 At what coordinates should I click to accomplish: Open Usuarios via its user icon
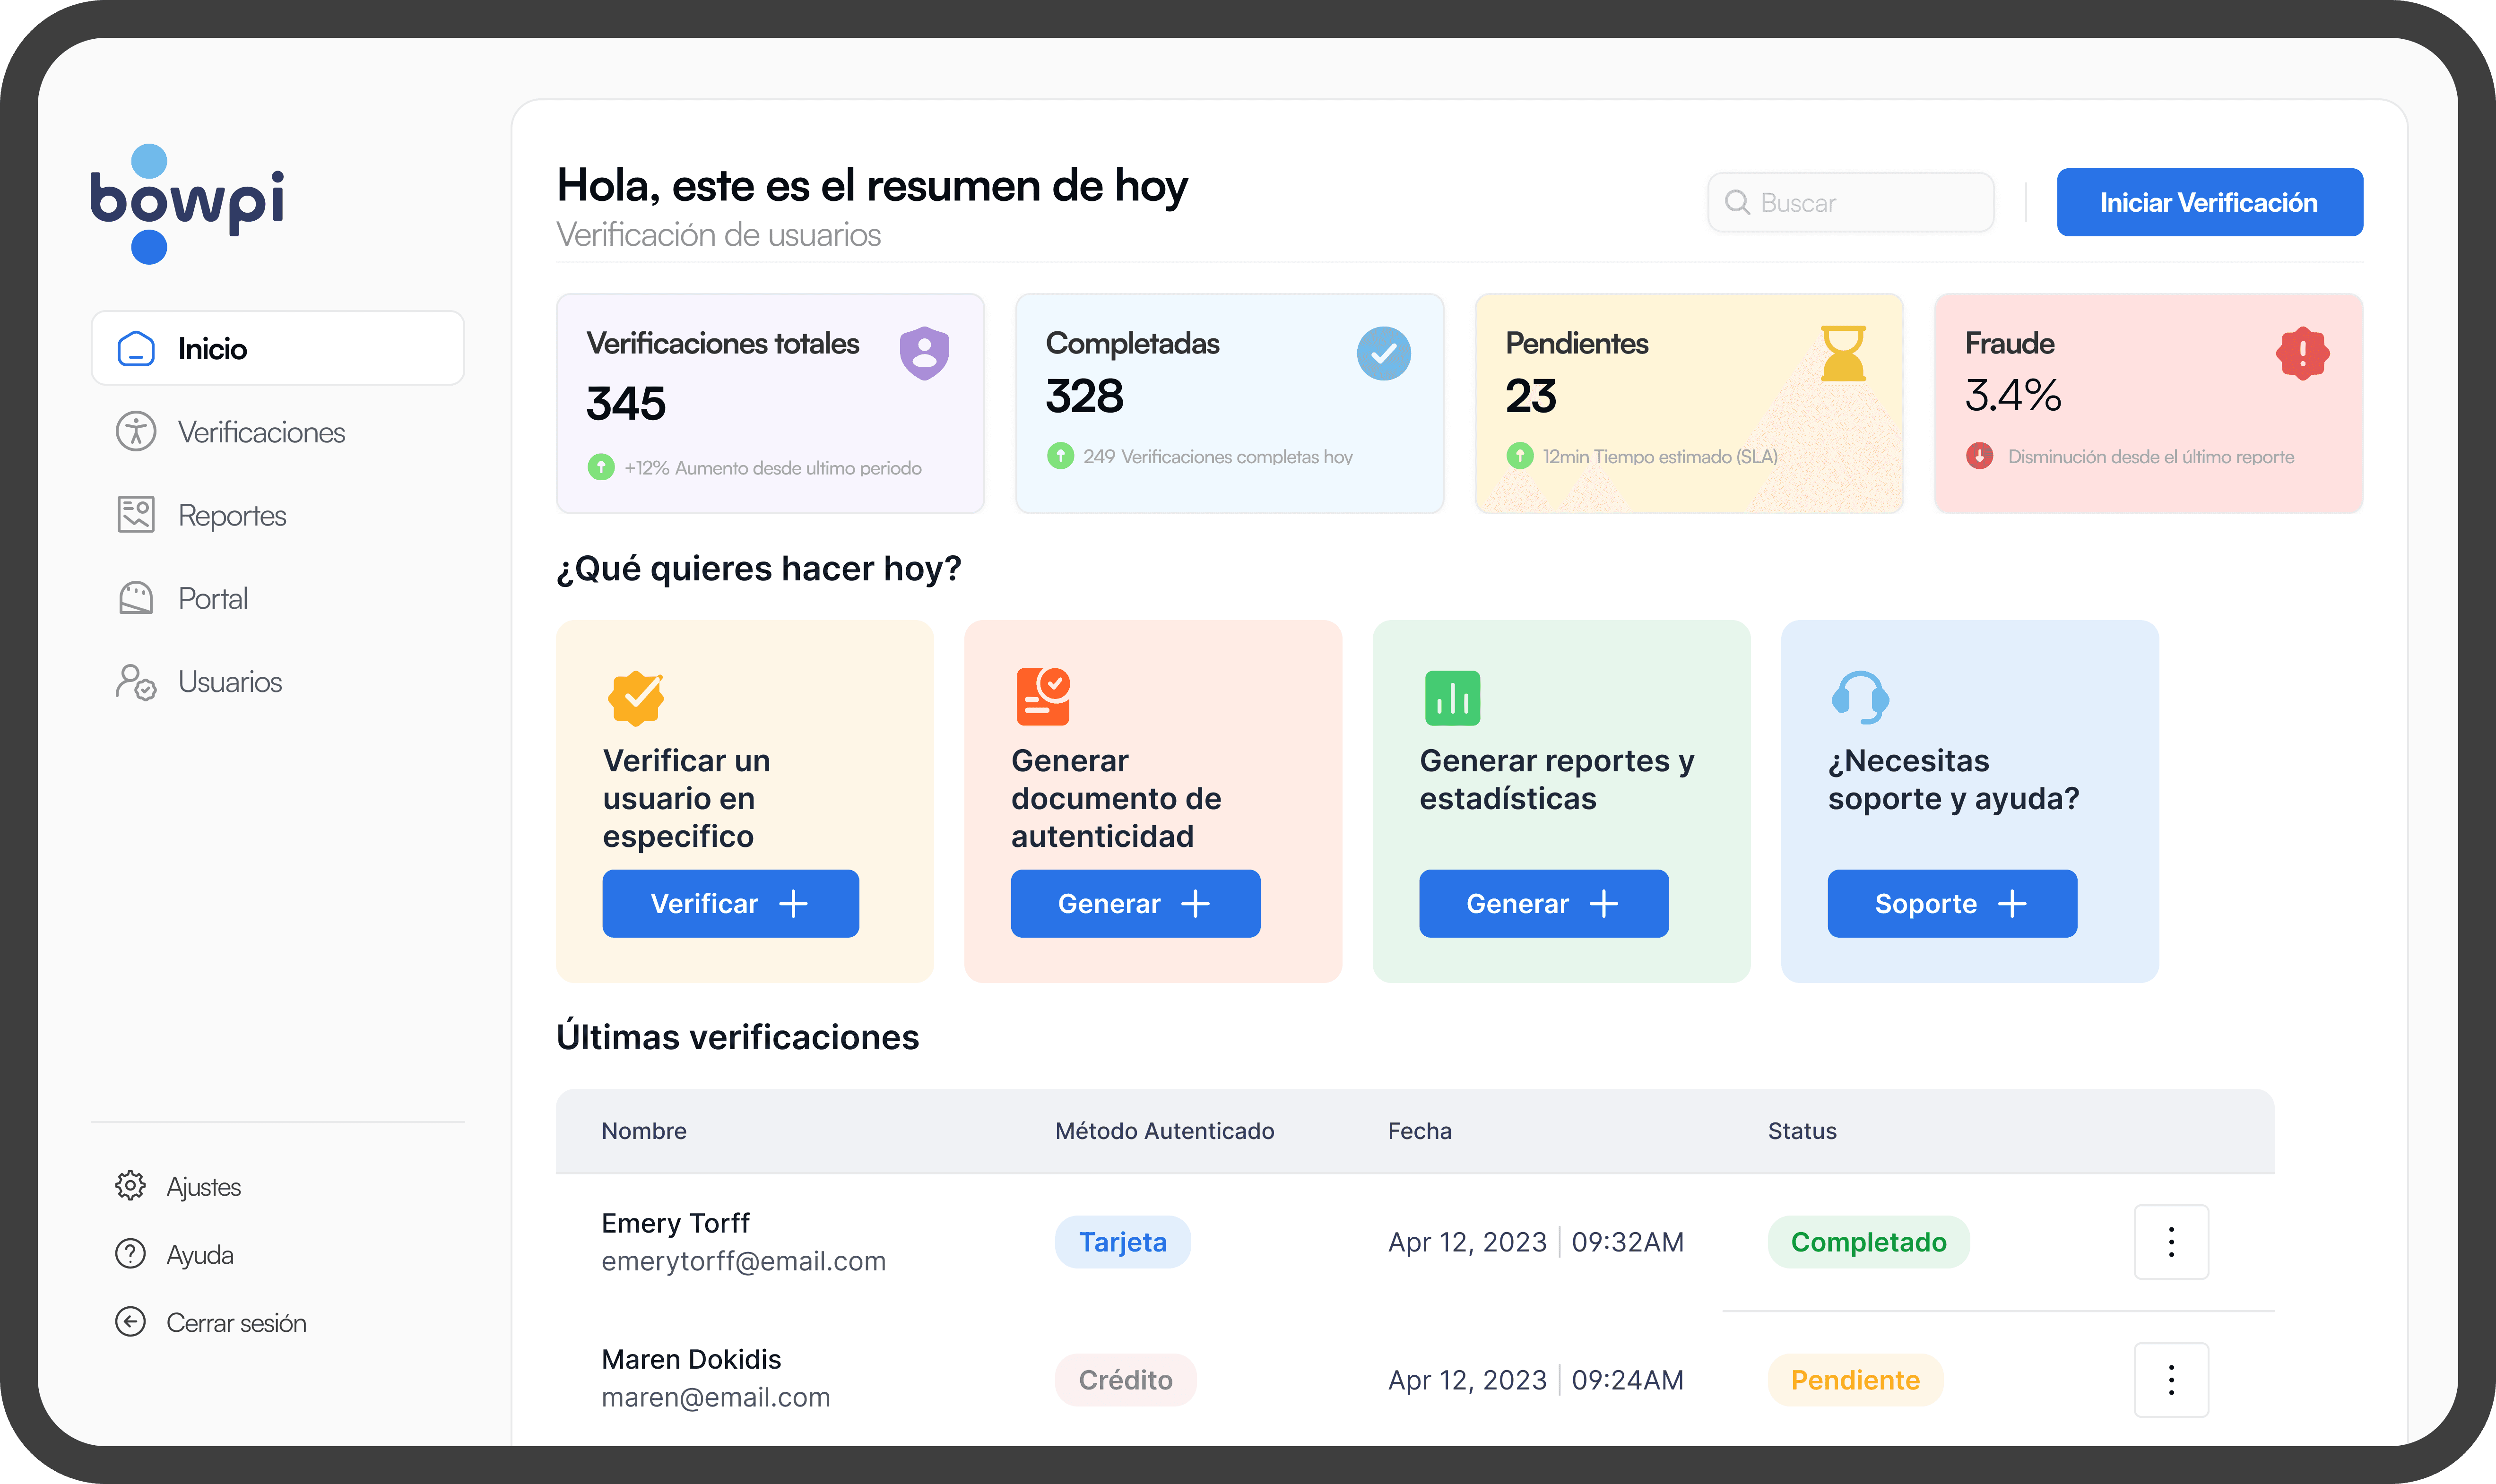point(136,682)
